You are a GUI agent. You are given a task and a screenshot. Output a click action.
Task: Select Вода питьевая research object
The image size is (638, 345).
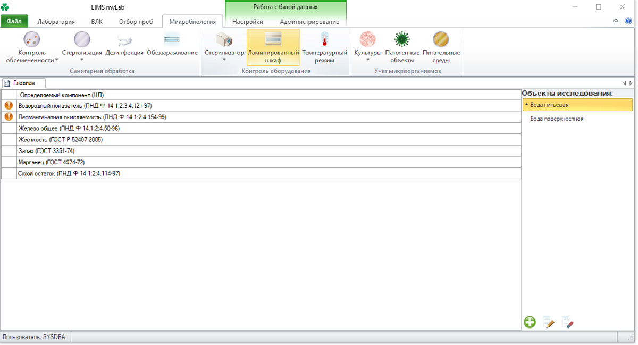tap(577, 105)
